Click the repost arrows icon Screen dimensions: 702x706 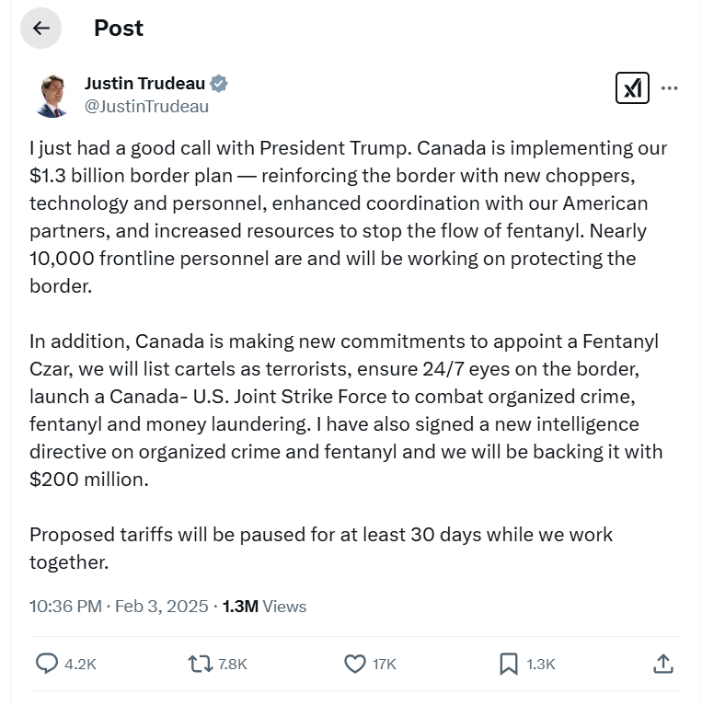[198, 663]
